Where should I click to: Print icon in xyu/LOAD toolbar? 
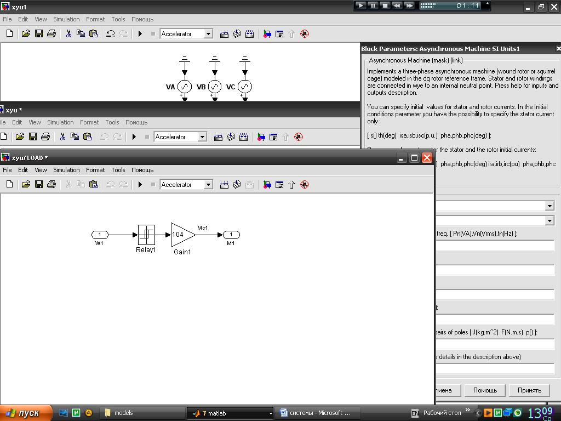[x=51, y=184]
